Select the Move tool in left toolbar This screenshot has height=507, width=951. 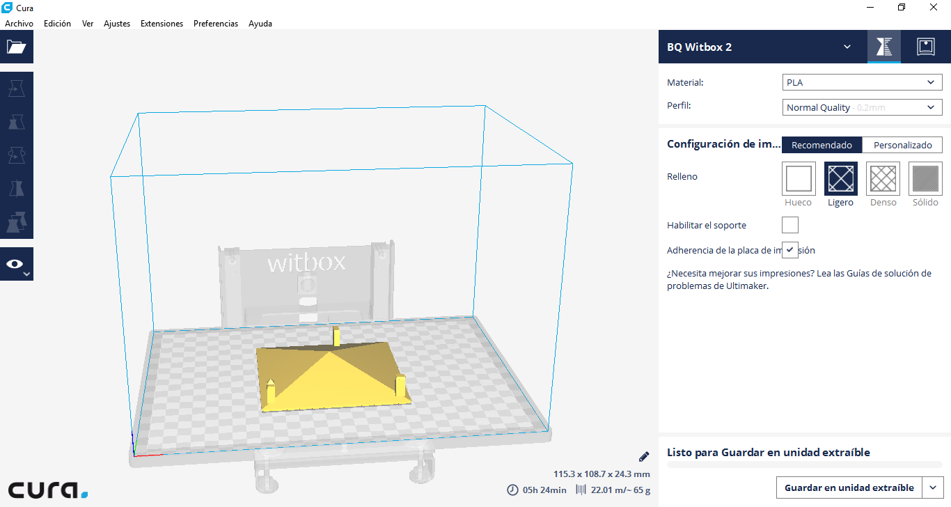17,88
